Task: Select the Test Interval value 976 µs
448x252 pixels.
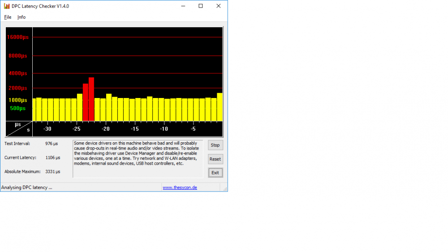Action: (52, 144)
